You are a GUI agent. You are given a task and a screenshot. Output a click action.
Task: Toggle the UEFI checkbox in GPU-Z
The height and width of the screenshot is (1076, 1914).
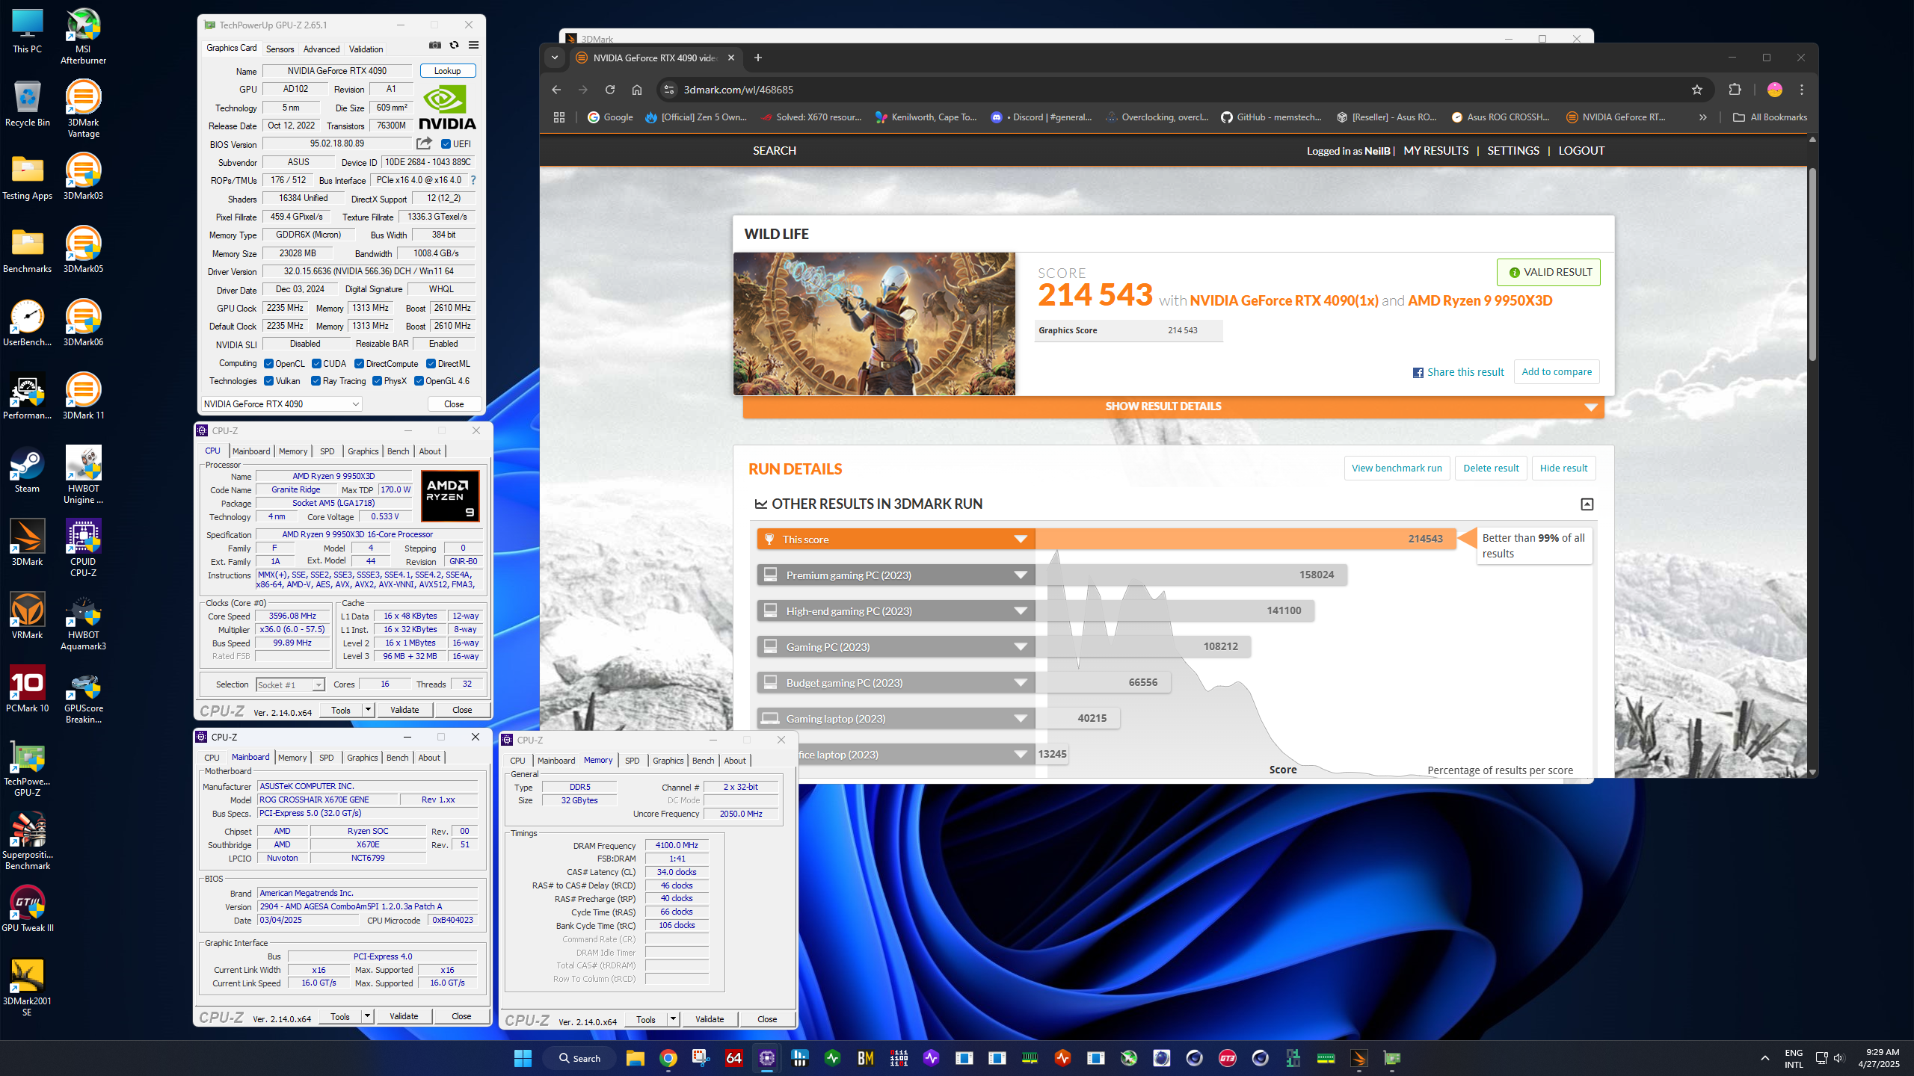pos(446,144)
